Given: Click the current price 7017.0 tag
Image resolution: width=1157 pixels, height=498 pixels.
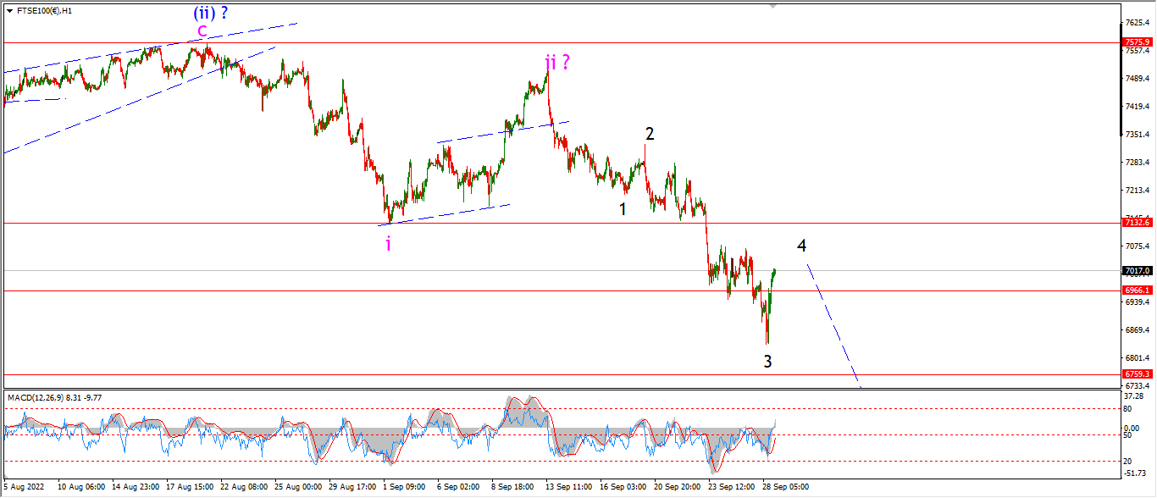Looking at the screenshot, I should pos(1137,271).
